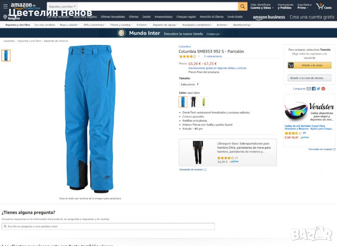
Task: Select the black pants color swatch
Action: [193, 102]
